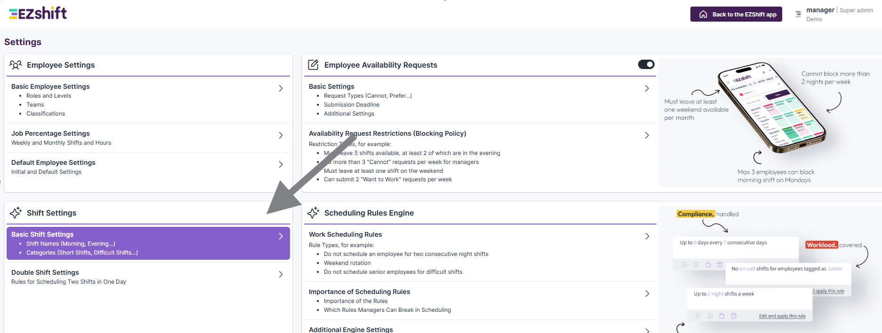
Task: Open Default Employee Settings
Action: click(x=148, y=167)
